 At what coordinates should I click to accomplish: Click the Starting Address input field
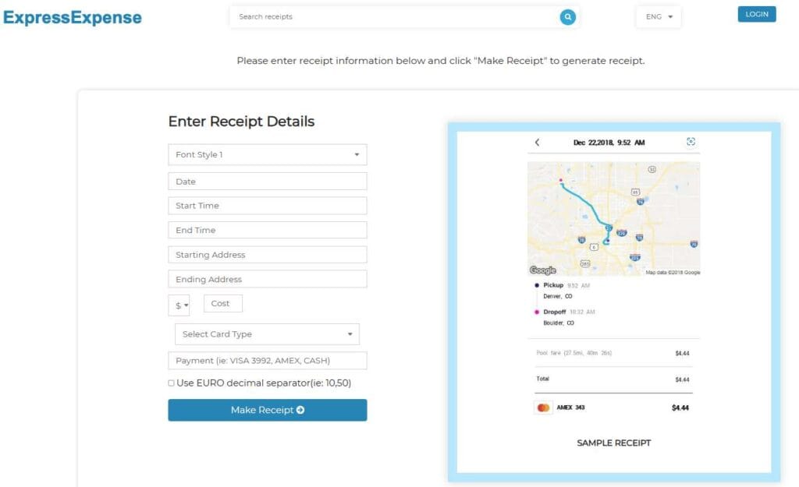[x=267, y=254]
